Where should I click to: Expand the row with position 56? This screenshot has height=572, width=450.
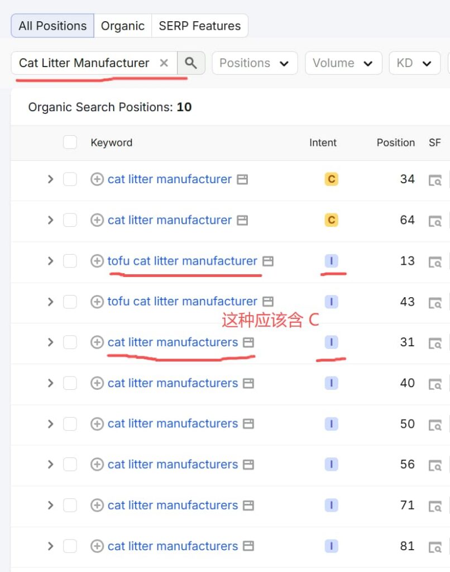pyautogui.click(x=50, y=464)
